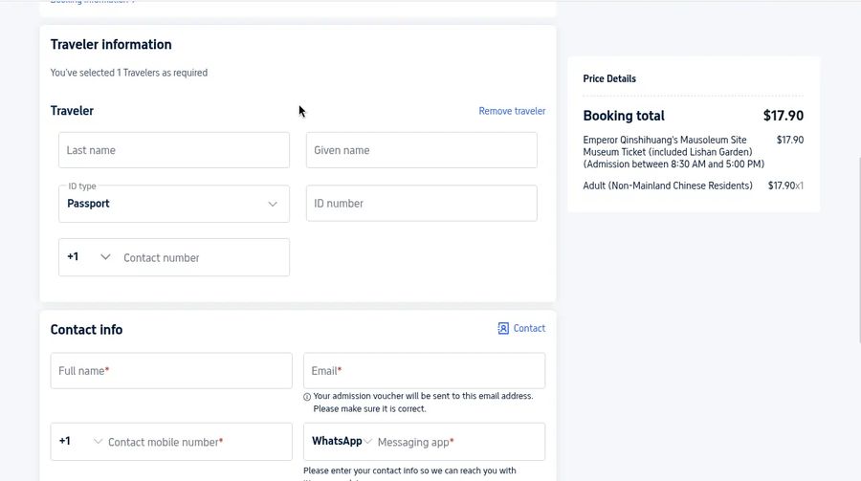Click the page vertical scrollbar
This screenshot has height=481, width=861.
click(858, 252)
